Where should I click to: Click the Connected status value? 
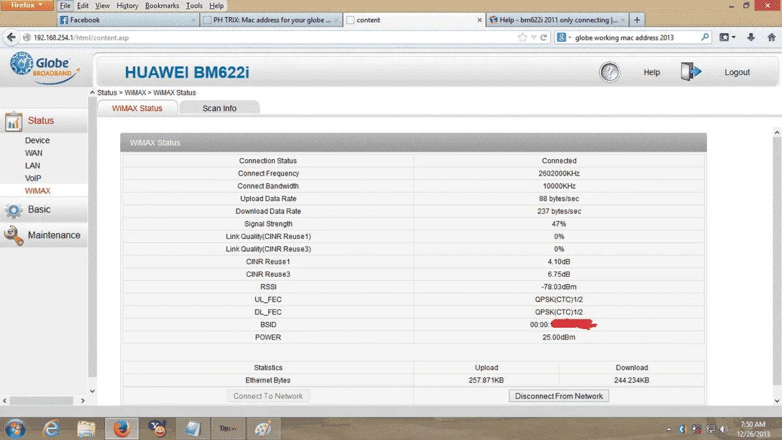pos(559,161)
